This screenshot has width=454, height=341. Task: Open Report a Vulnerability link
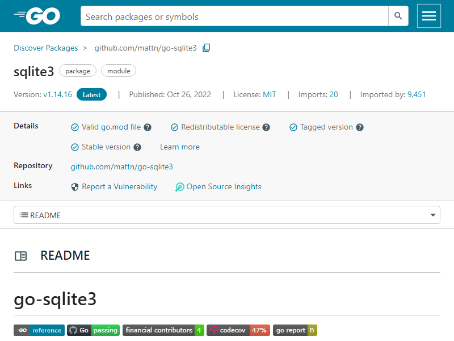(120, 187)
